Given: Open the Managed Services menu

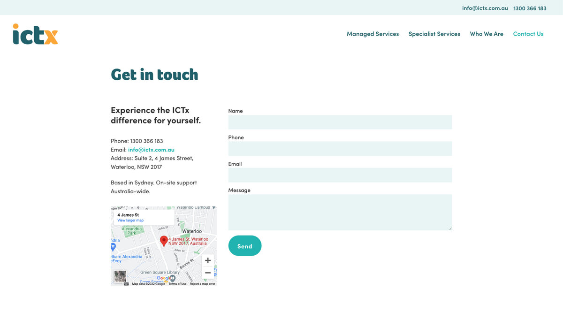Looking at the screenshot, I should (x=373, y=34).
